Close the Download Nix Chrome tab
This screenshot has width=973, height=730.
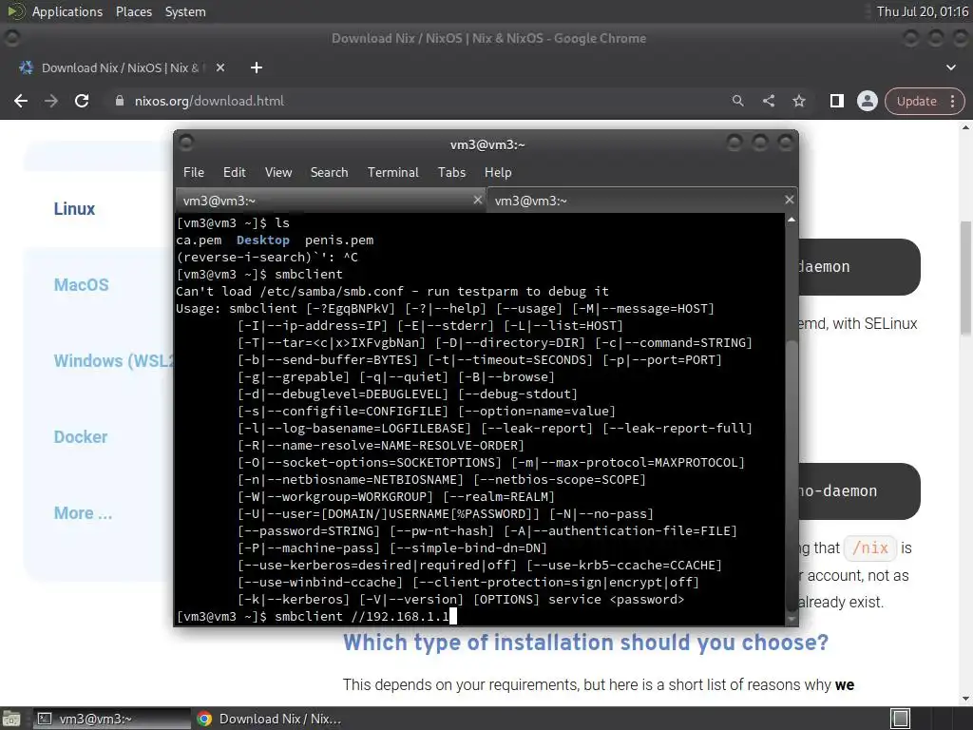220,67
